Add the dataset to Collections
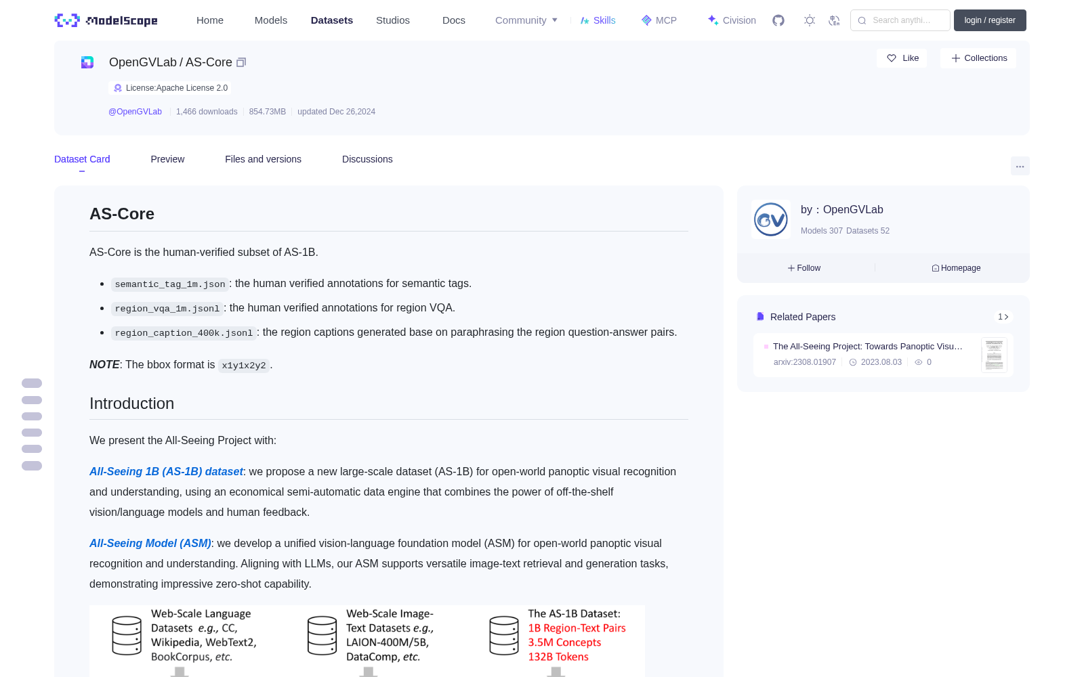 (x=978, y=58)
